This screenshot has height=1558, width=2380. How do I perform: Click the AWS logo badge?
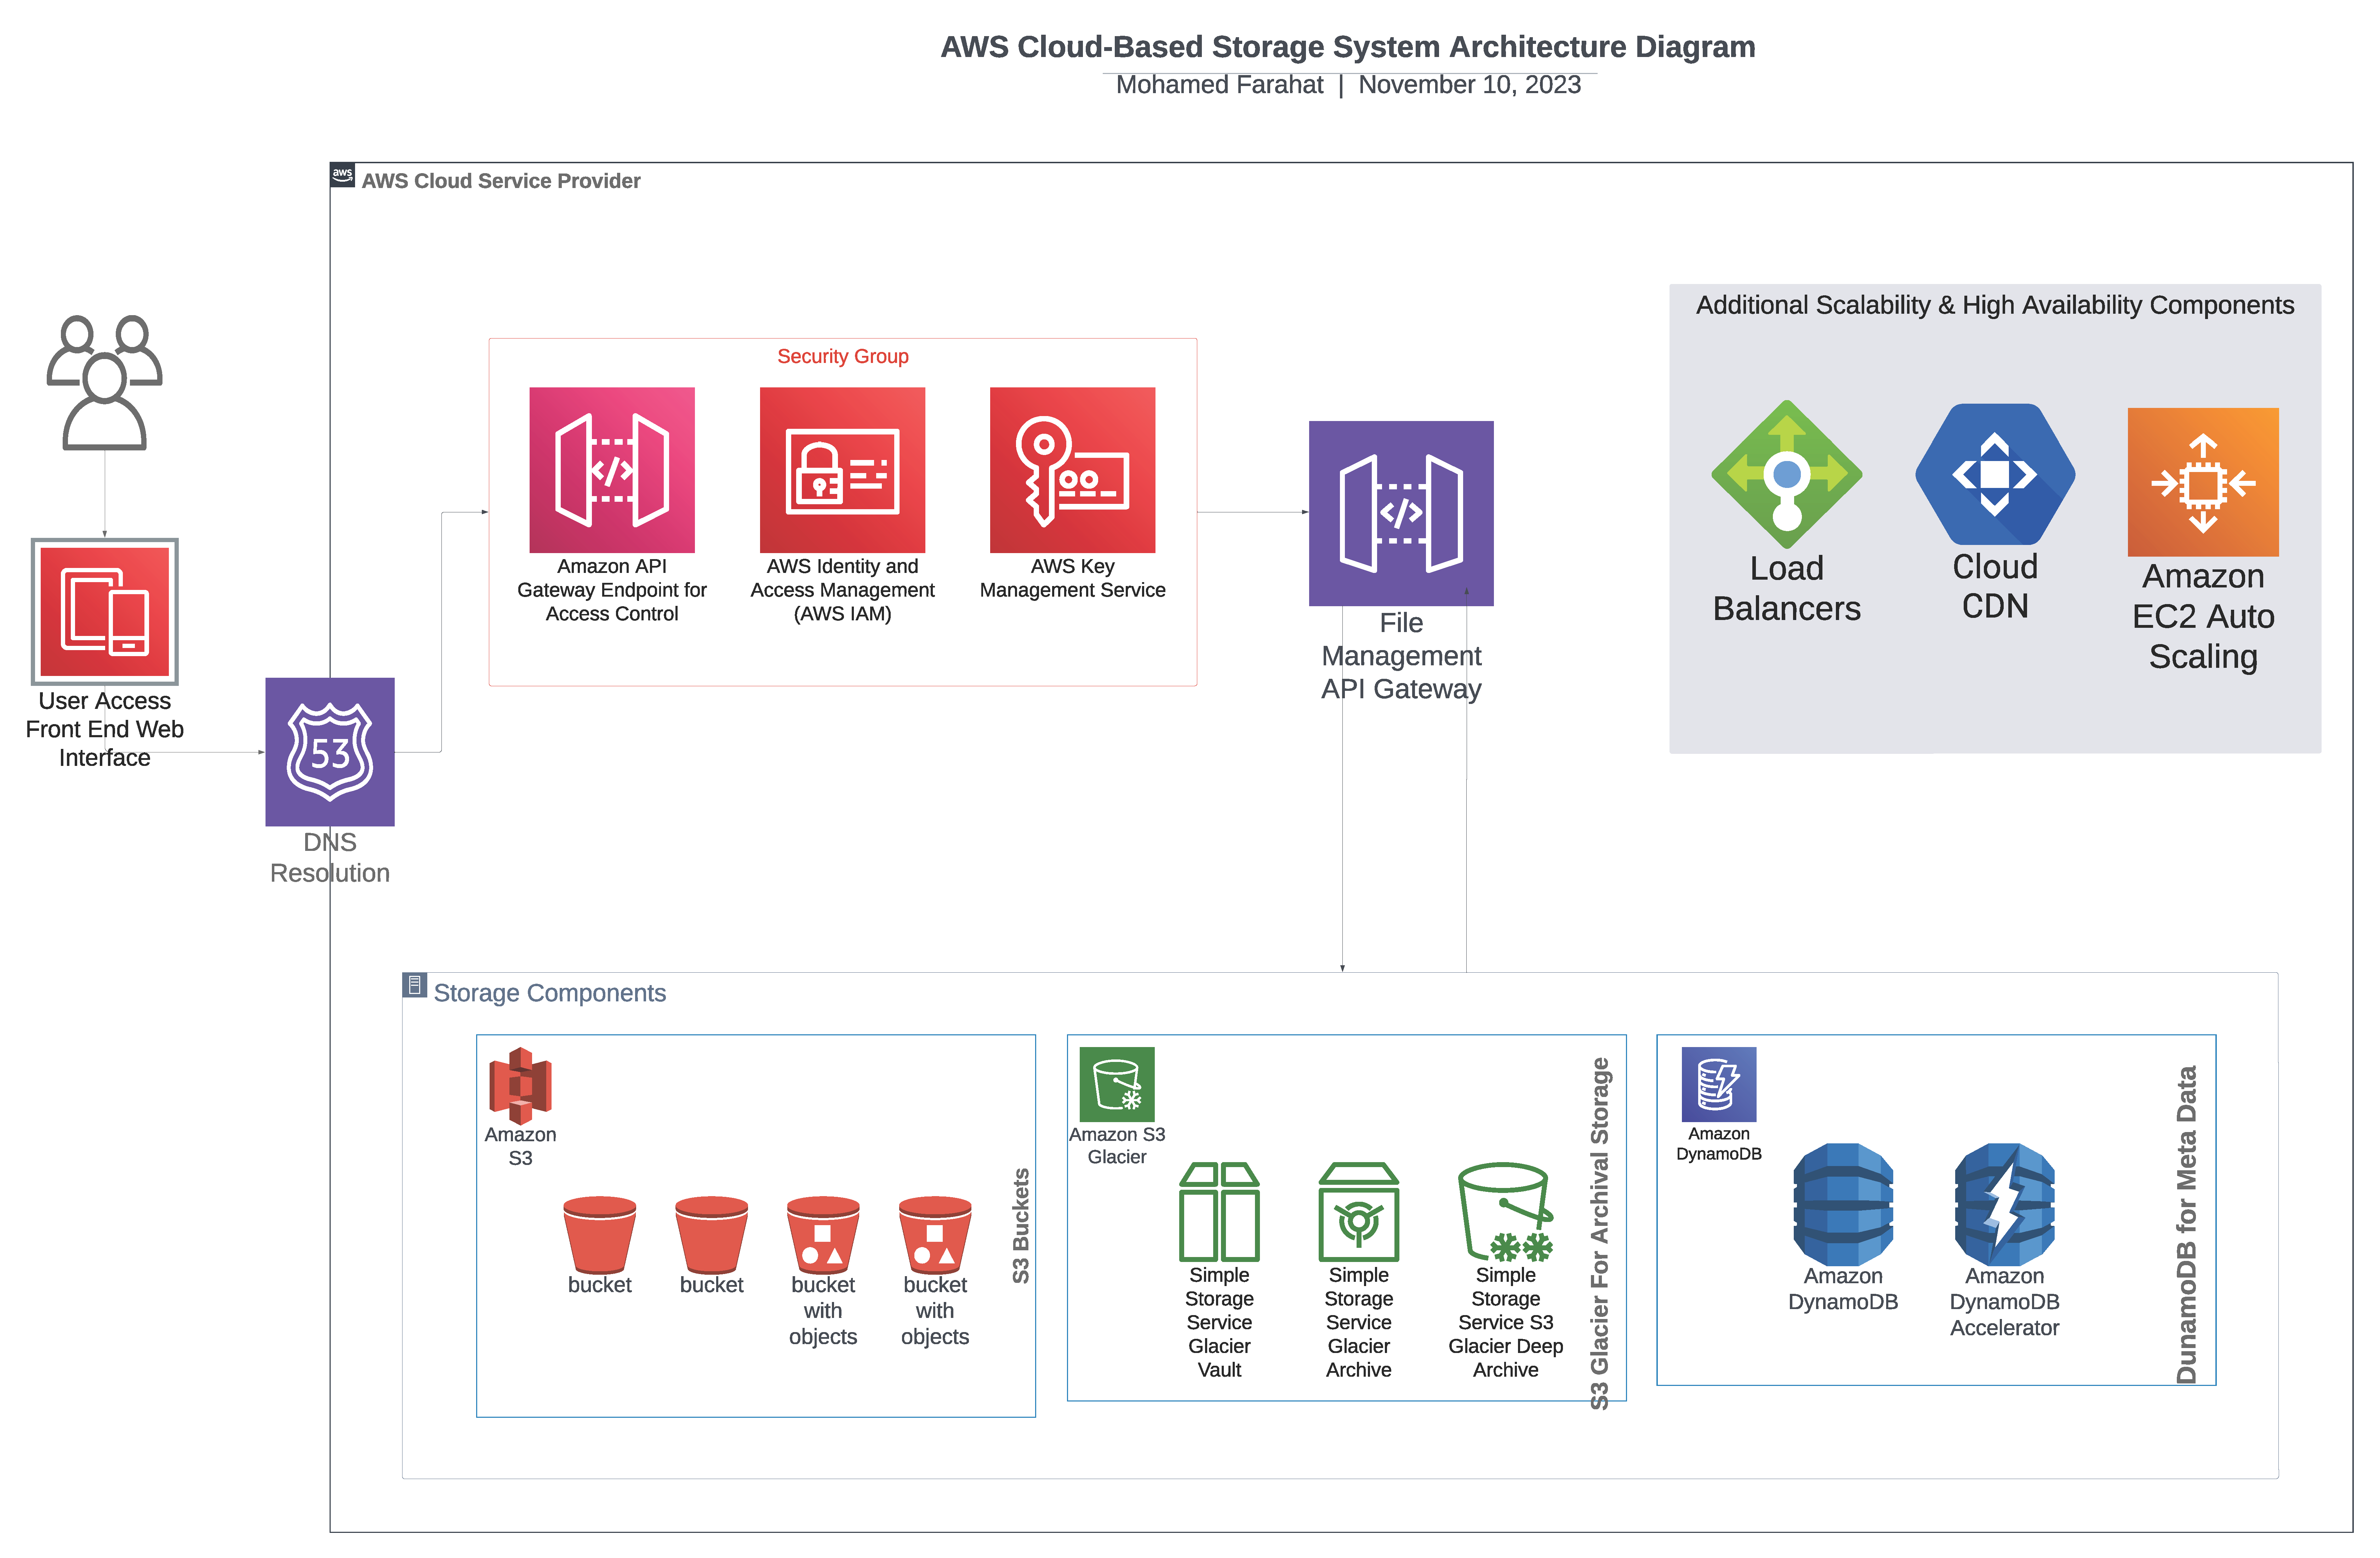coord(342,175)
